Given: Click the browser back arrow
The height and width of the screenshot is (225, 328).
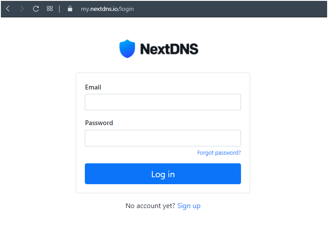Looking at the screenshot, I should click(8, 9).
